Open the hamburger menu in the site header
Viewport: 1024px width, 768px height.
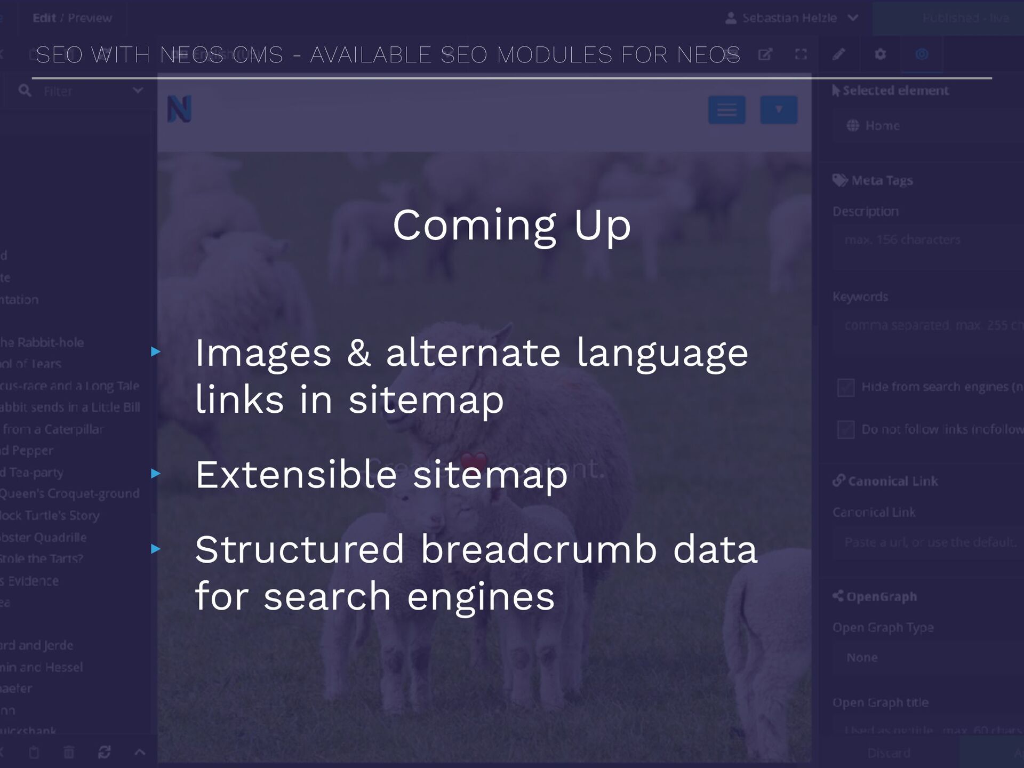pos(726,110)
